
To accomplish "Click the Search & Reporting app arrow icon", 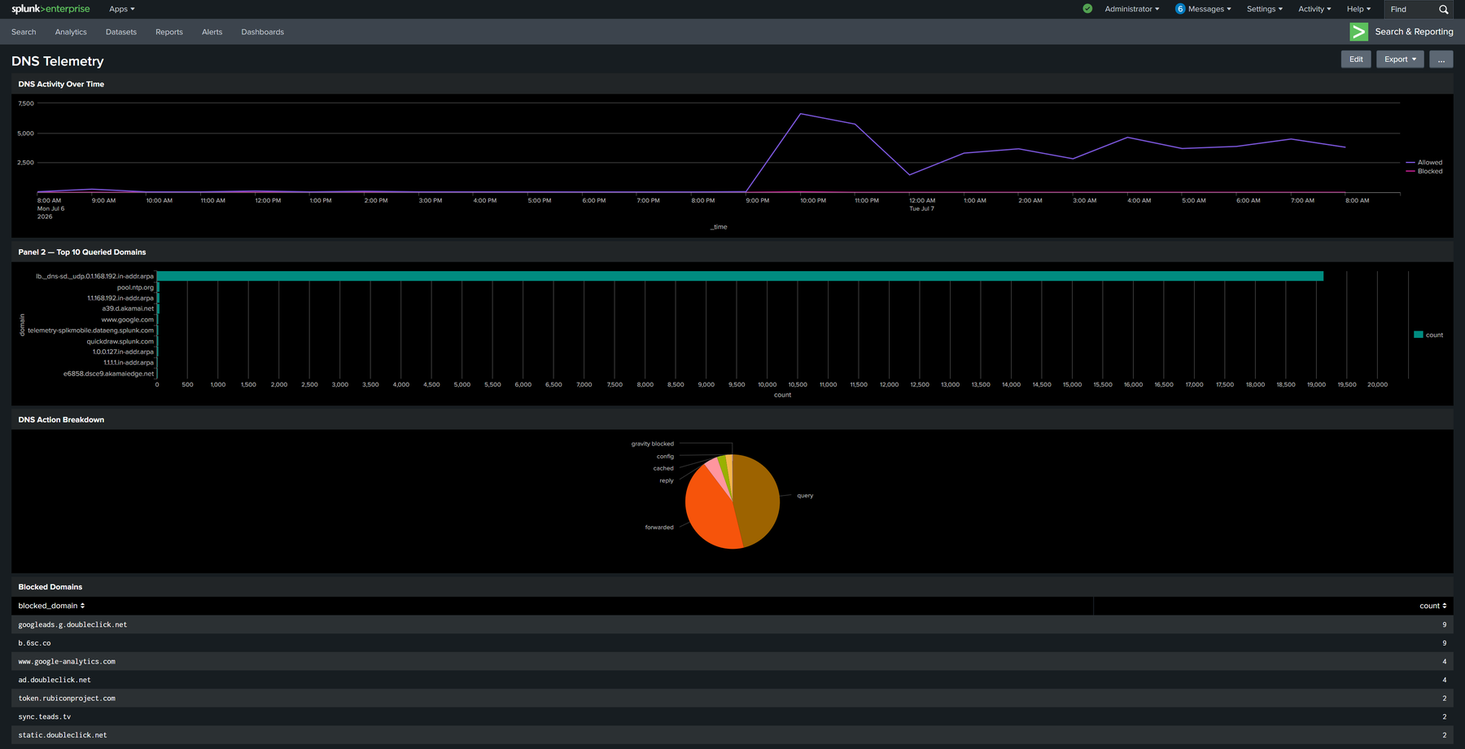I will click(1358, 32).
